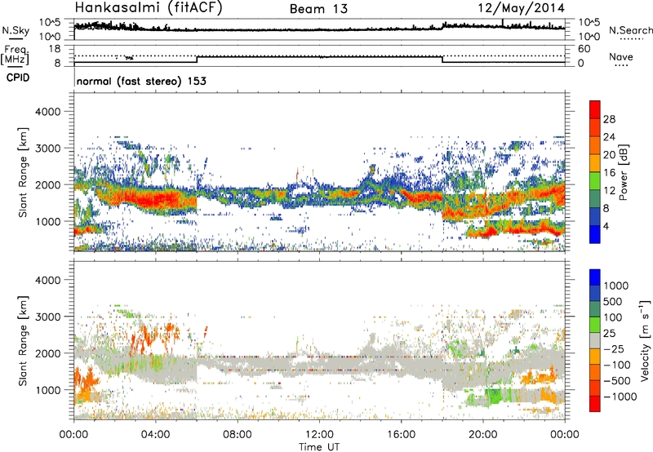
Task: Click the N.Sky axis label
Action: click(x=16, y=30)
